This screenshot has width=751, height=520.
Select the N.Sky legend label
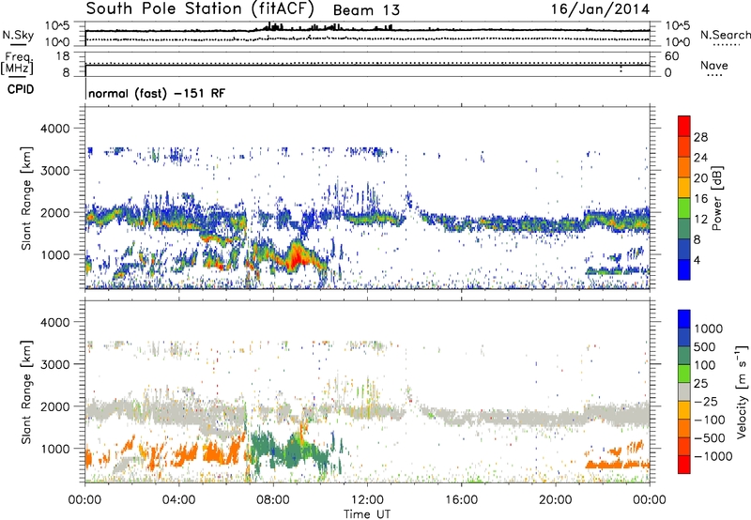18,35
